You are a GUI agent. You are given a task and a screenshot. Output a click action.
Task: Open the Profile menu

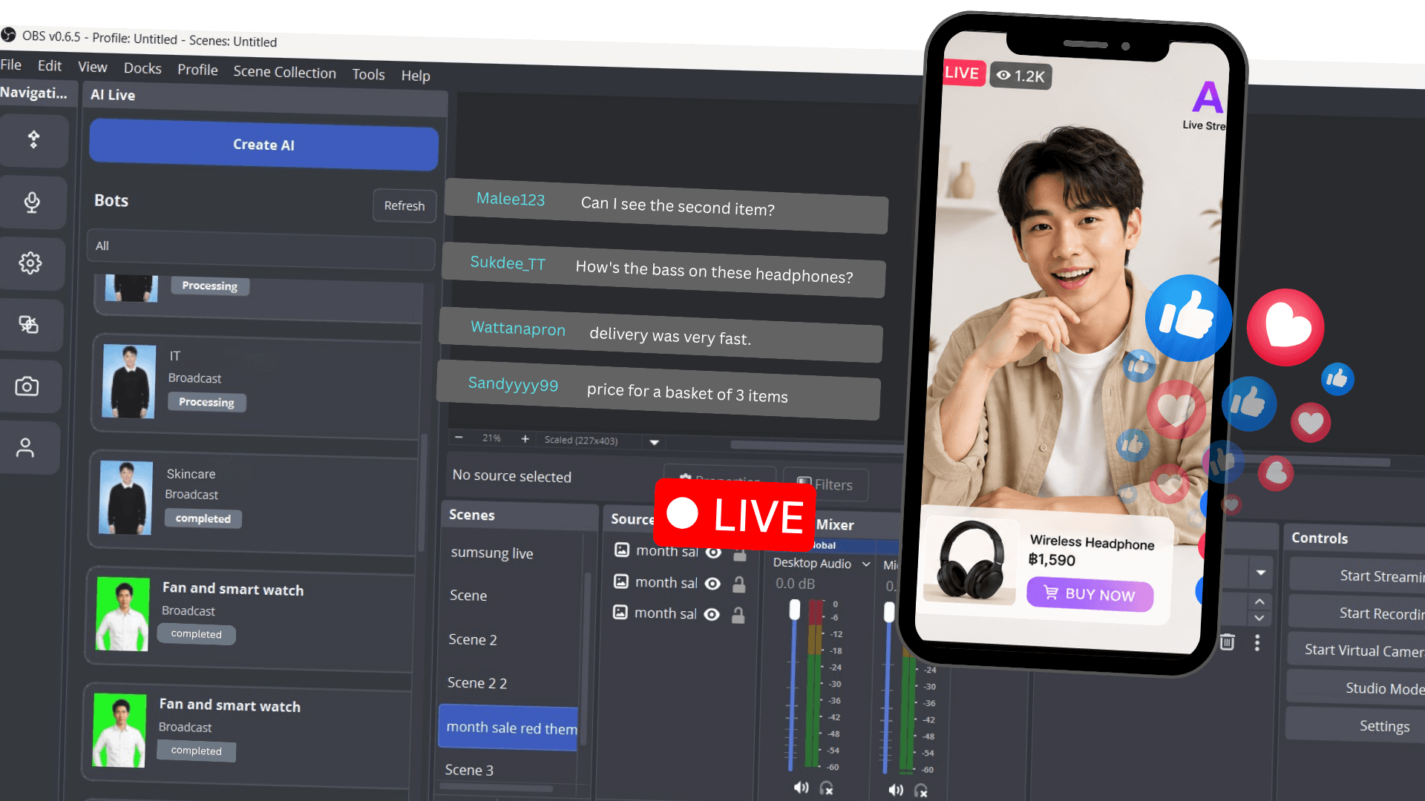pos(197,70)
